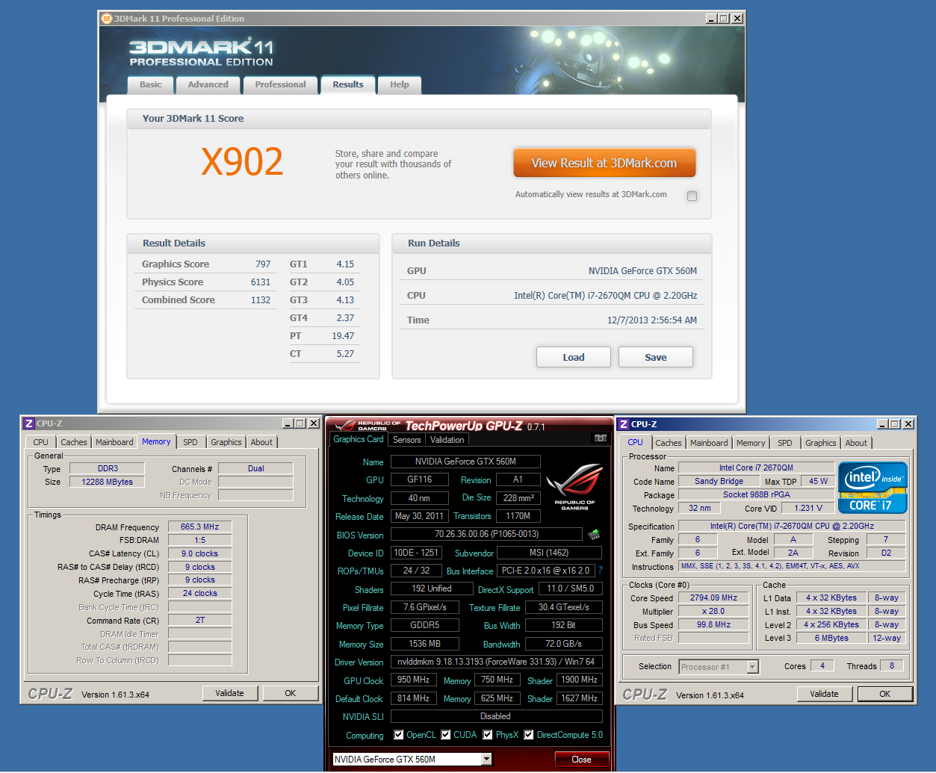Click the Bus Interface question mark icon

click(601, 571)
